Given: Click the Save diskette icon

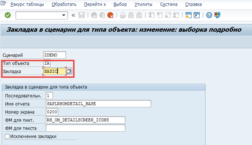Looking at the screenshot, I should pos(82,15).
